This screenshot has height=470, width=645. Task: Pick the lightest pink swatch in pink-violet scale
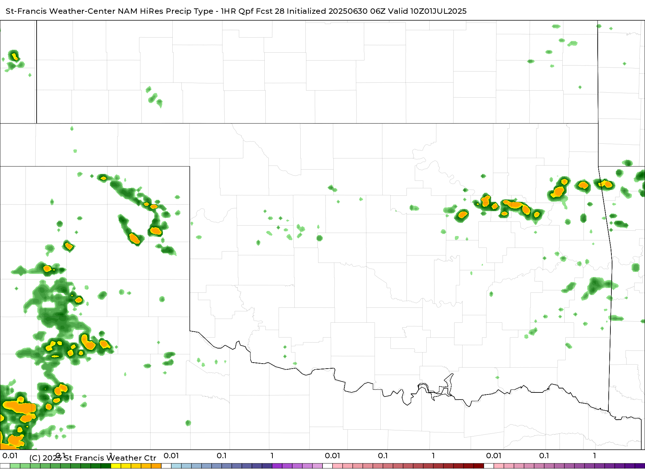(499, 466)
